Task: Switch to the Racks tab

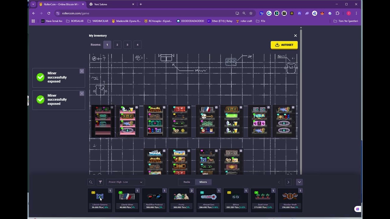Action: (x=187, y=182)
